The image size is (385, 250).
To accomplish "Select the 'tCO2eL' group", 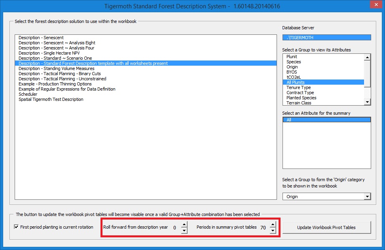I will coord(323,77).
